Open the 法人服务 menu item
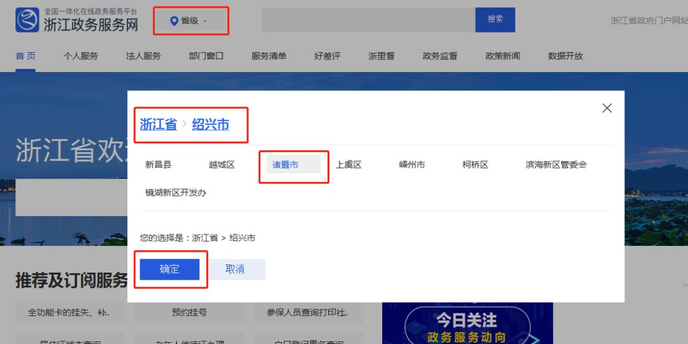 click(143, 56)
